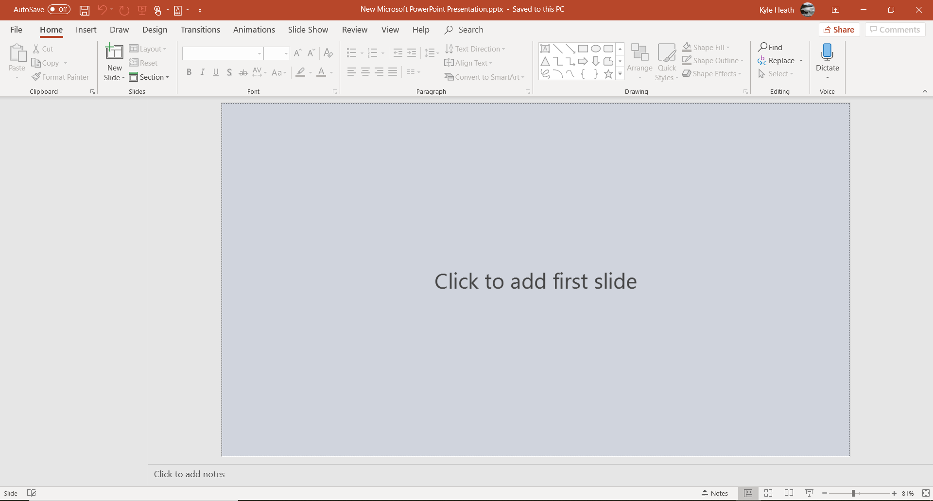
Task: Open the Transitions ribbon tab
Action: click(200, 30)
